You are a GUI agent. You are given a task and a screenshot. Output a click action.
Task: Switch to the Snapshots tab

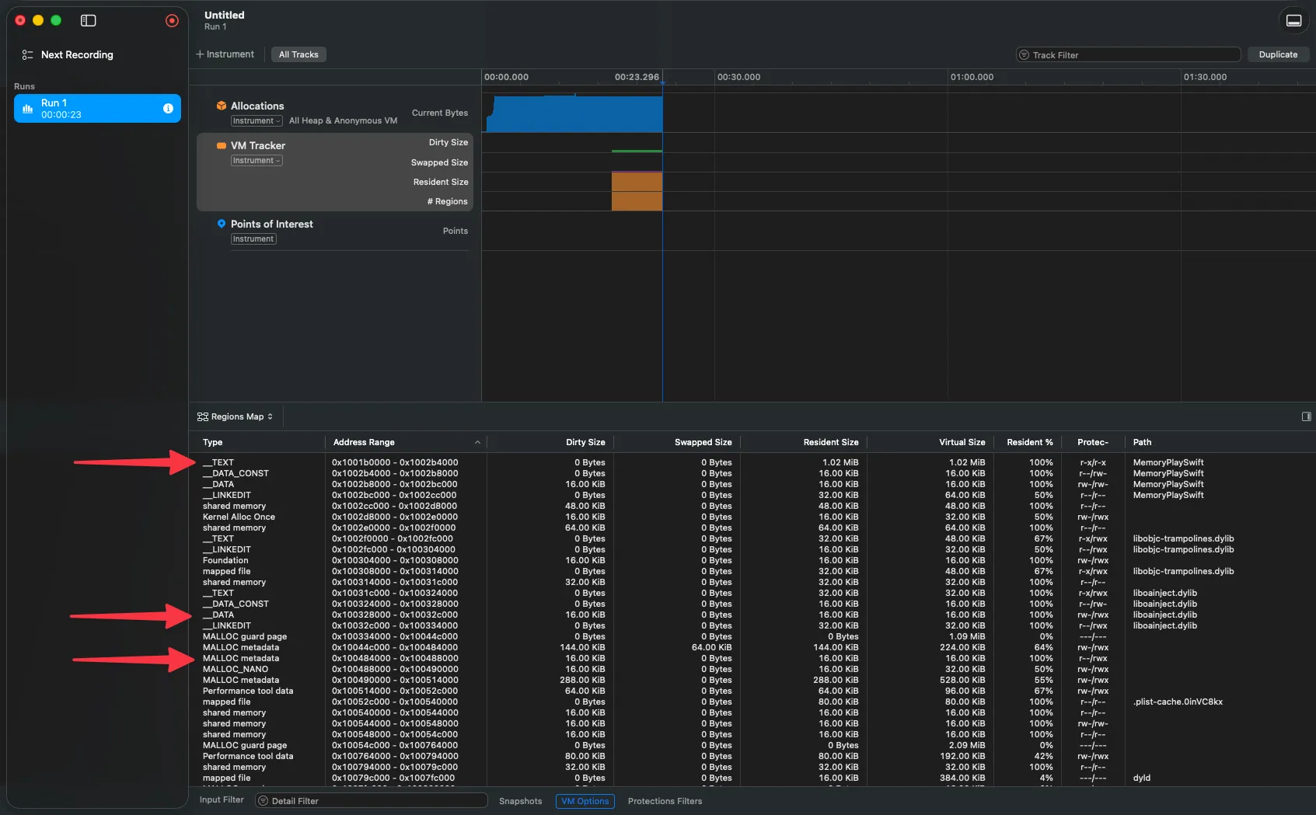(520, 801)
